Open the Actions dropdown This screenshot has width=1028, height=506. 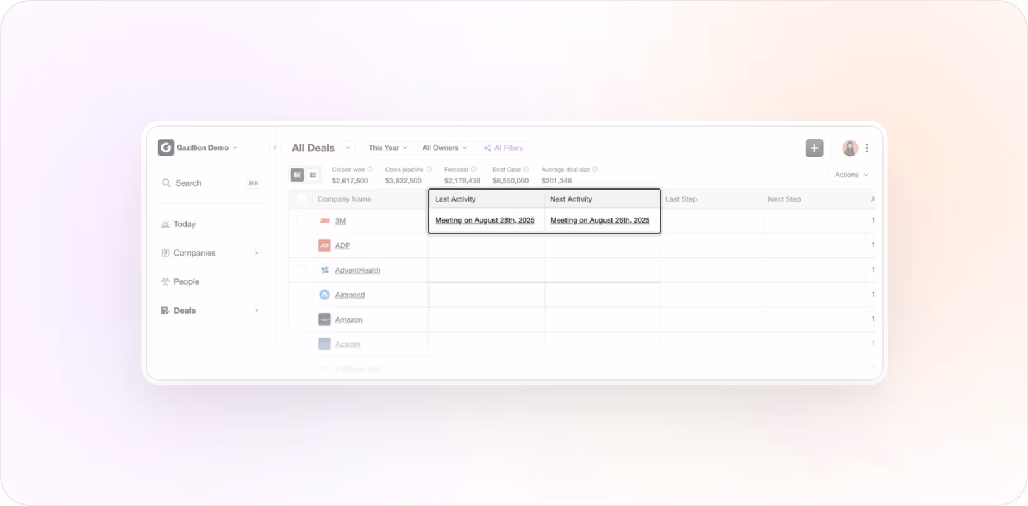click(x=851, y=175)
